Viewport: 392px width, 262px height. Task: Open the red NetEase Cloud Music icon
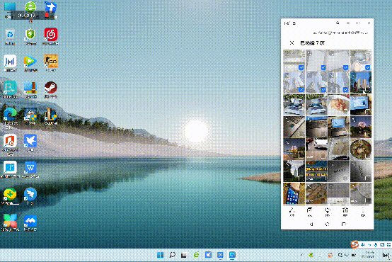click(x=51, y=36)
